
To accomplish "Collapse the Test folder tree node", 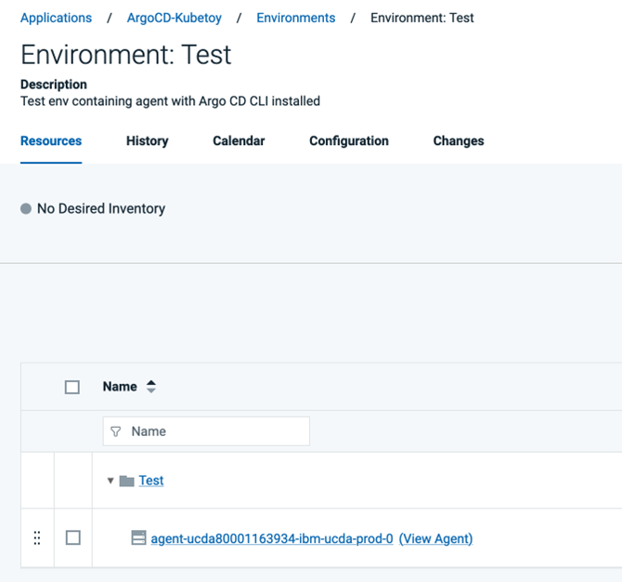I will point(110,481).
